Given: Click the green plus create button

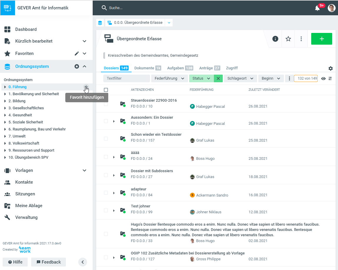Looking at the screenshot, I should pyautogui.click(x=322, y=39).
